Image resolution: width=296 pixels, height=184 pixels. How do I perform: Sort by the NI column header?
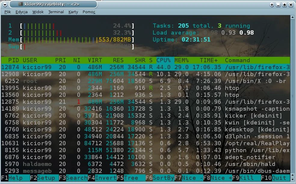[x=77, y=60]
